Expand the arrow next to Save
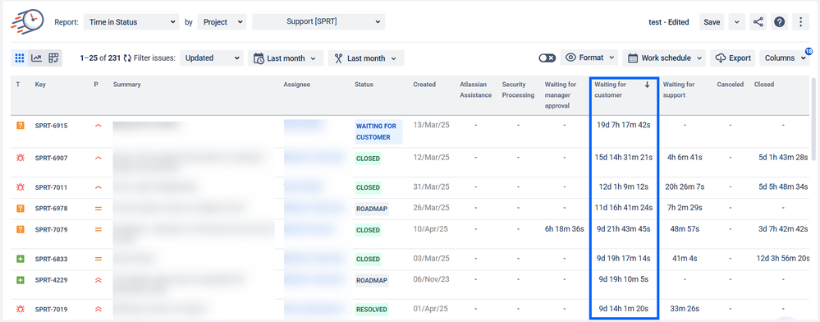This screenshot has width=820, height=322. [x=736, y=22]
